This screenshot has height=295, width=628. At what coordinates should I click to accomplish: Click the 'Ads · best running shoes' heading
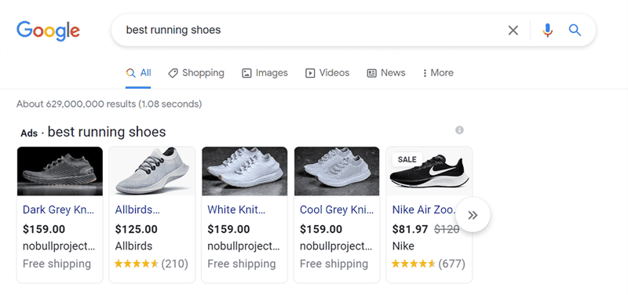[93, 132]
